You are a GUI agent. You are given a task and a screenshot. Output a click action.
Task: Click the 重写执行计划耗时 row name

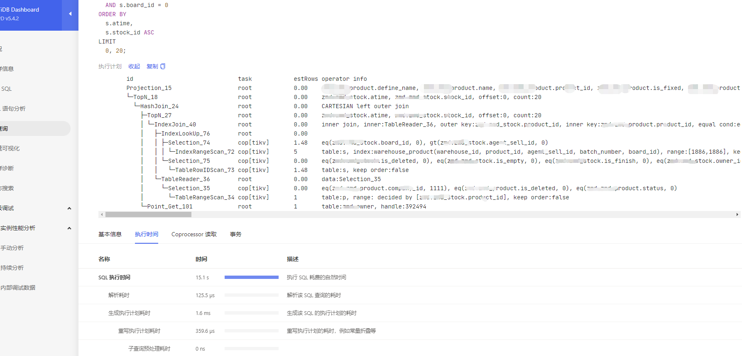click(x=139, y=331)
